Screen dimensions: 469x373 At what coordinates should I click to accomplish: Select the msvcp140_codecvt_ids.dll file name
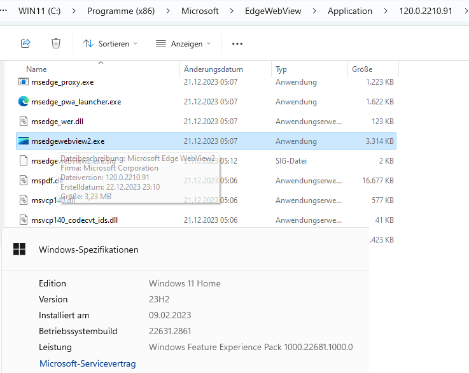click(74, 220)
